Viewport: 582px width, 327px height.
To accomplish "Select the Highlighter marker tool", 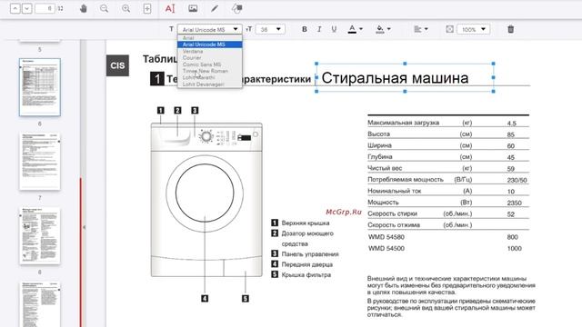I will click(x=236, y=8).
